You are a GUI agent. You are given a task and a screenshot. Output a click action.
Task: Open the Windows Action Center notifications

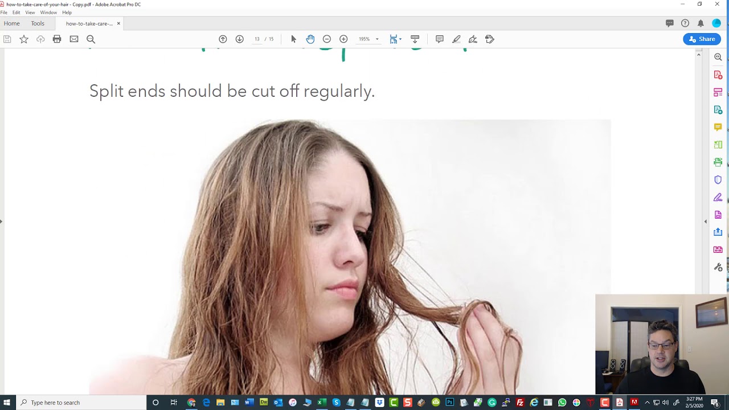click(x=715, y=403)
